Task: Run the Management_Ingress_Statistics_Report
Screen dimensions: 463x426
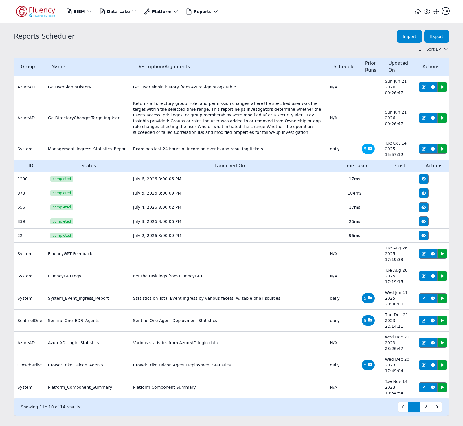Action: 442,149
